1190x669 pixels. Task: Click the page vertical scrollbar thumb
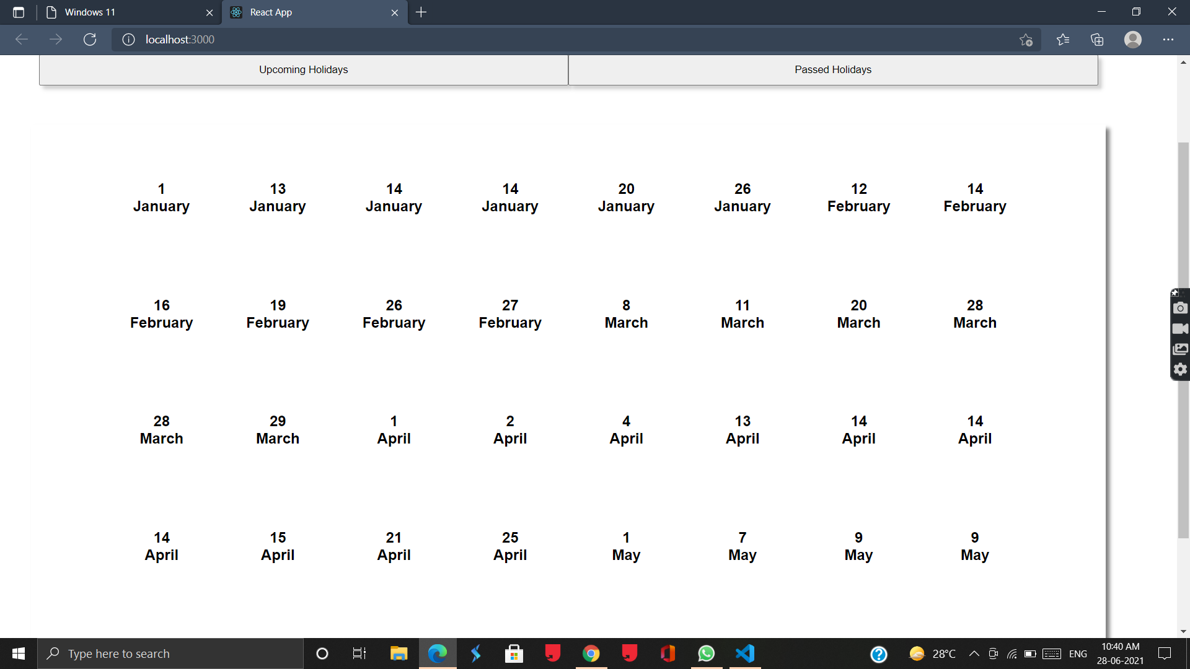[x=1183, y=340]
